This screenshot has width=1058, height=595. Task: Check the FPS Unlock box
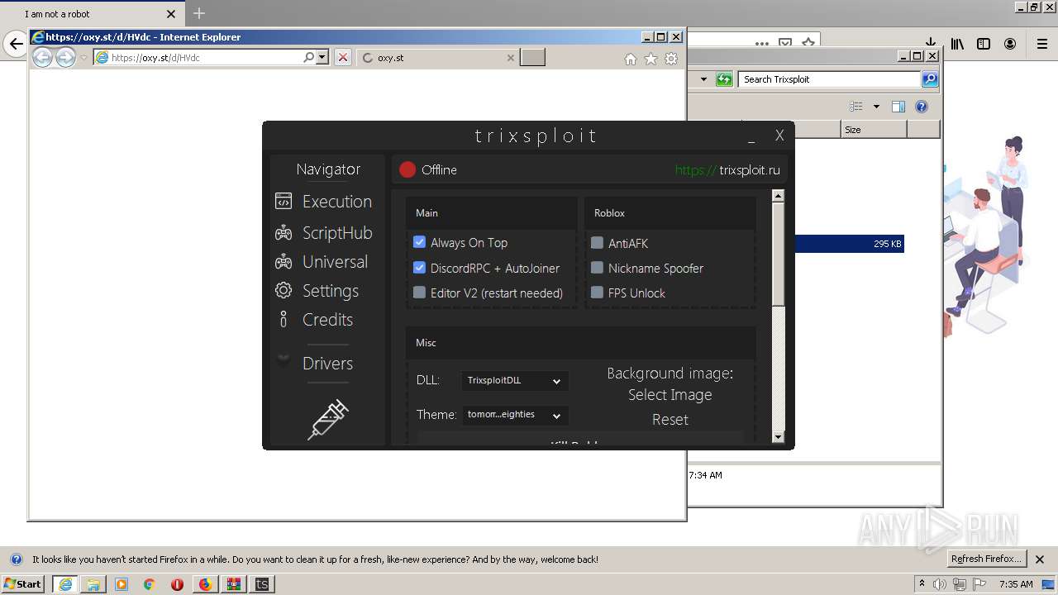[597, 293]
